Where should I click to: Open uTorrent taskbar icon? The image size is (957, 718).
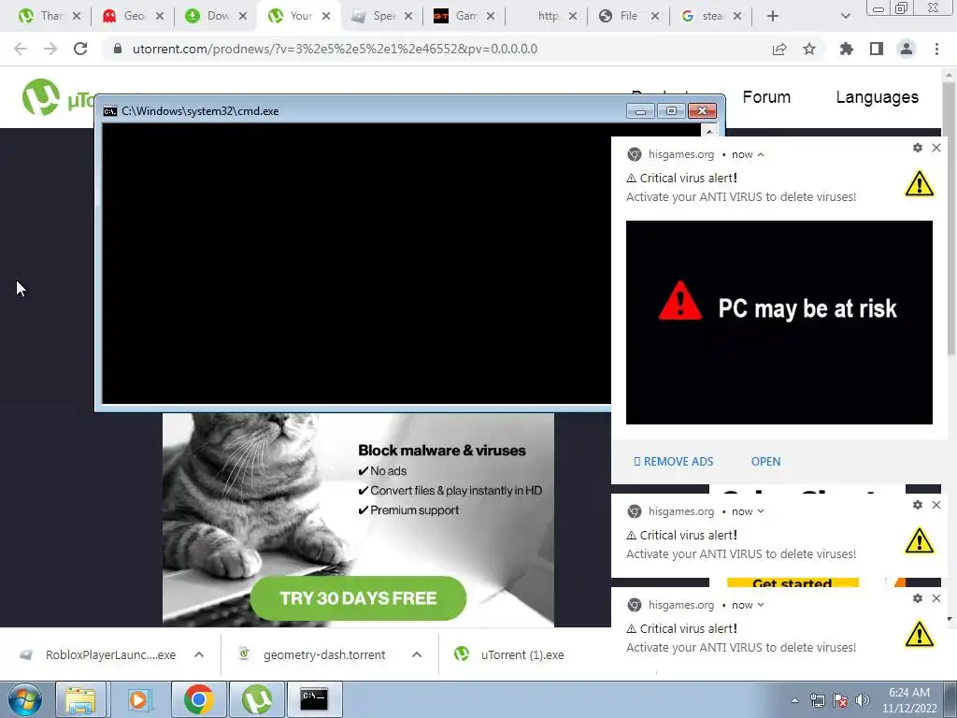tap(257, 699)
